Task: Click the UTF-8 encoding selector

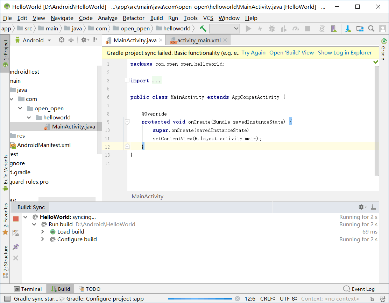Action: coord(289,299)
